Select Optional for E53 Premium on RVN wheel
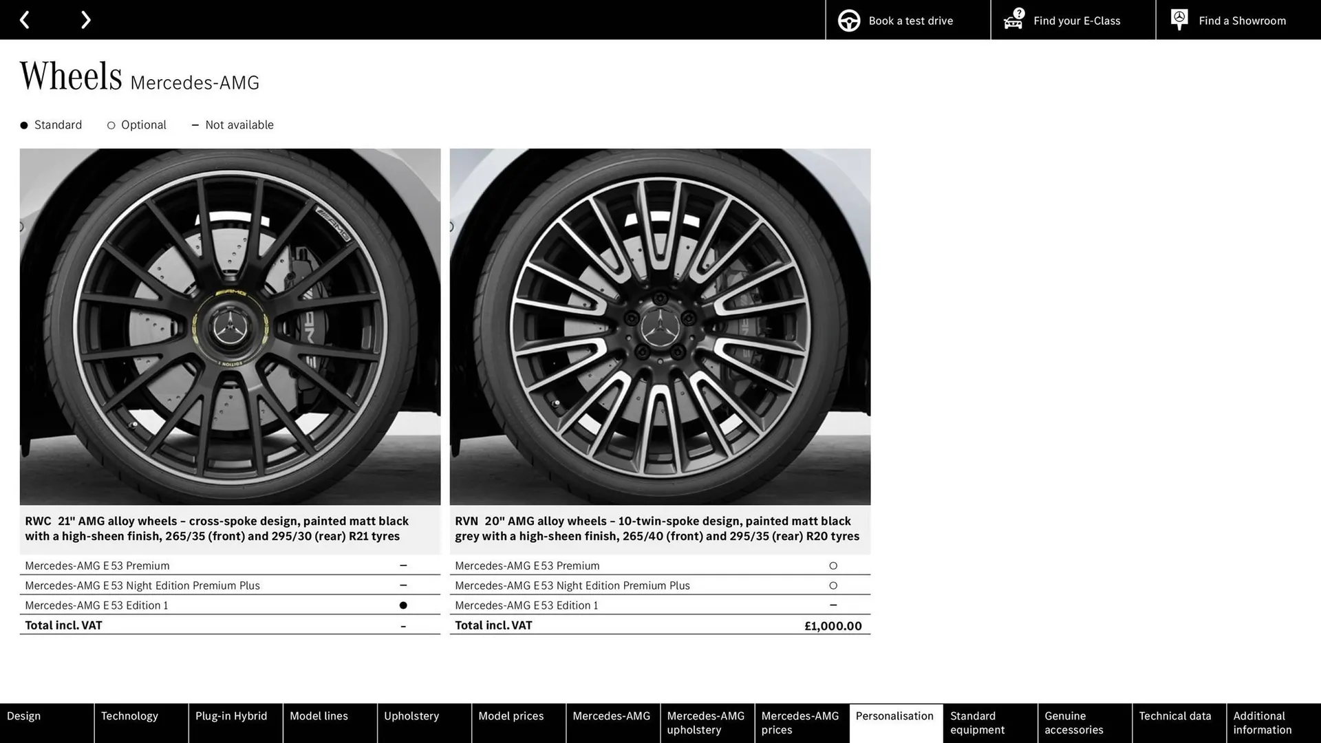 point(833,566)
